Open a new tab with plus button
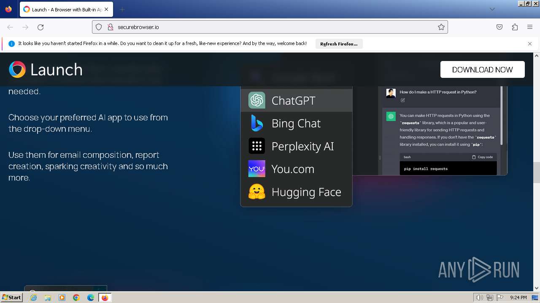The height and width of the screenshot is (303, 540). coord(122,9)
